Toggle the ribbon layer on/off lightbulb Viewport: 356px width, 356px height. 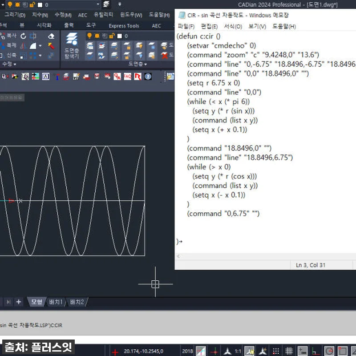89,36
